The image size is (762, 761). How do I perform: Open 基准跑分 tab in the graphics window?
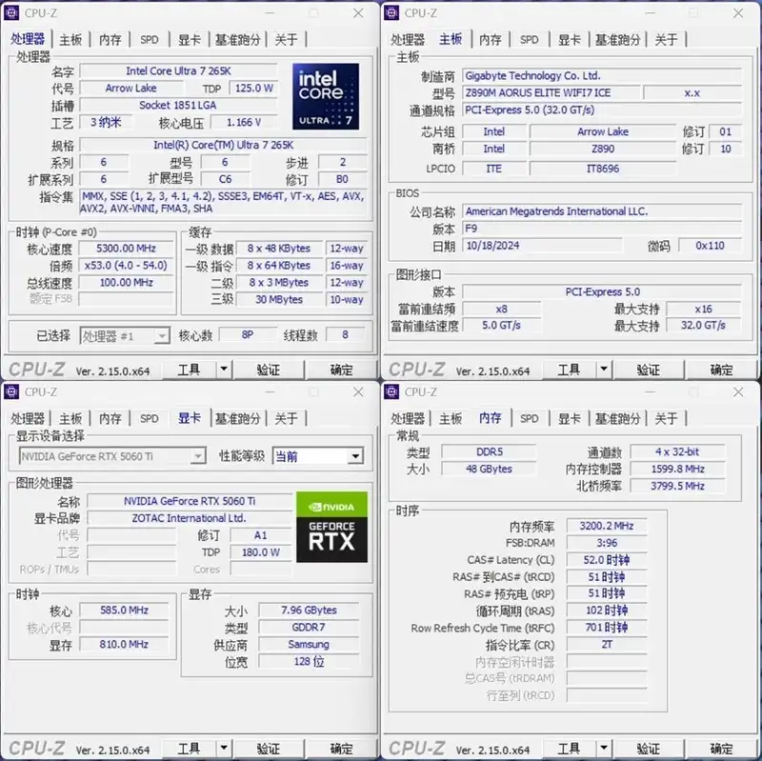pyautogui.click(x=237, y=418)
